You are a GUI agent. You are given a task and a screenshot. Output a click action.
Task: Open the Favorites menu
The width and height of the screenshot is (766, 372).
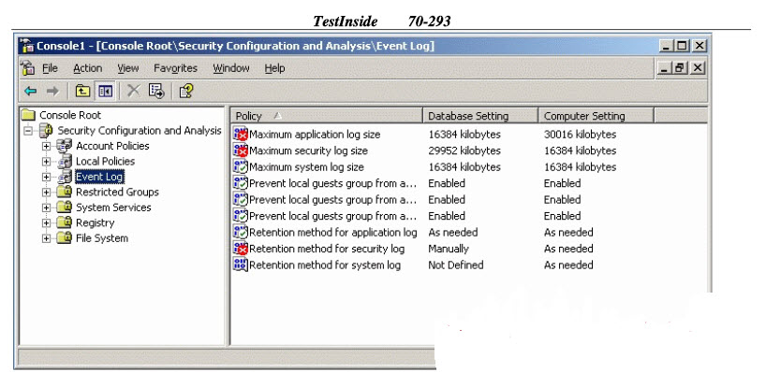click(x=175, y=68)
